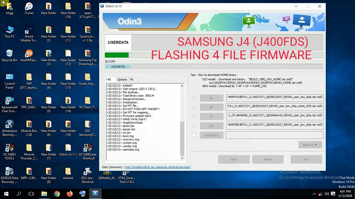Select the DCTxBB5.exe Shortcut icon

pos(88,152)
